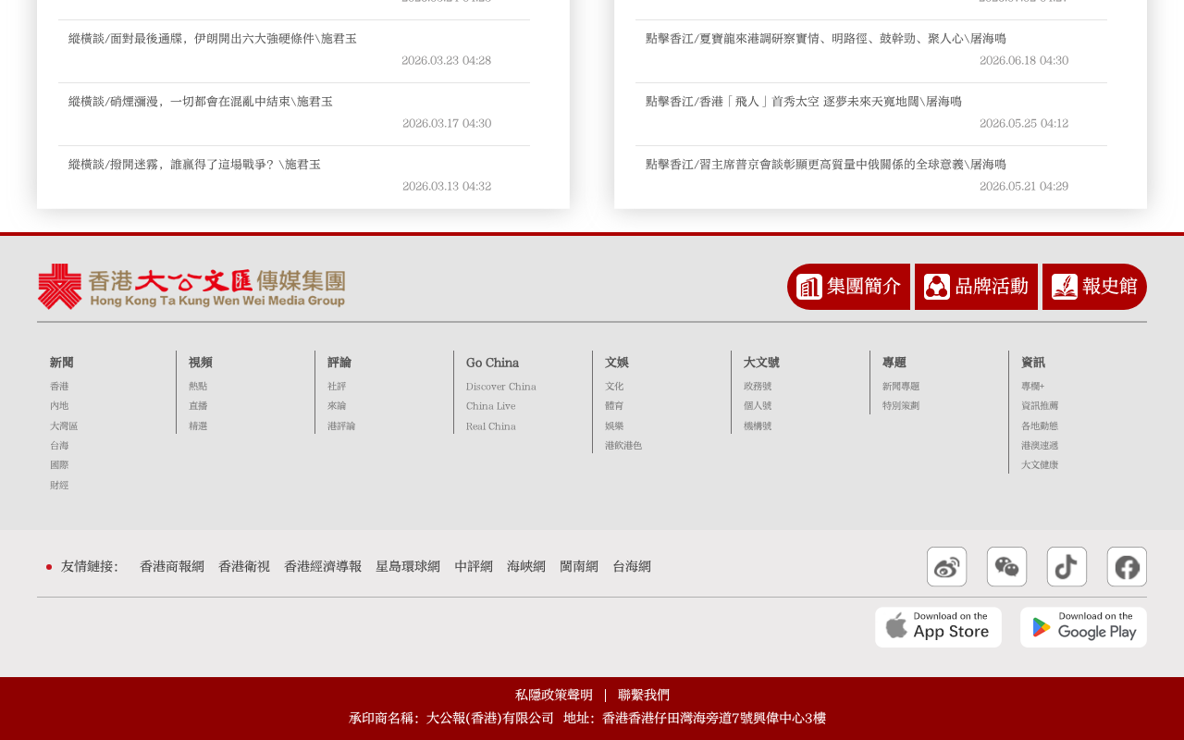
Task: Open the 集團簡介 button
Action: (848, 287)
